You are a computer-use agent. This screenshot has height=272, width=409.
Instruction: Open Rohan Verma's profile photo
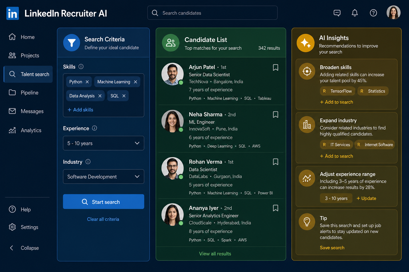click(x=173, y=168)
